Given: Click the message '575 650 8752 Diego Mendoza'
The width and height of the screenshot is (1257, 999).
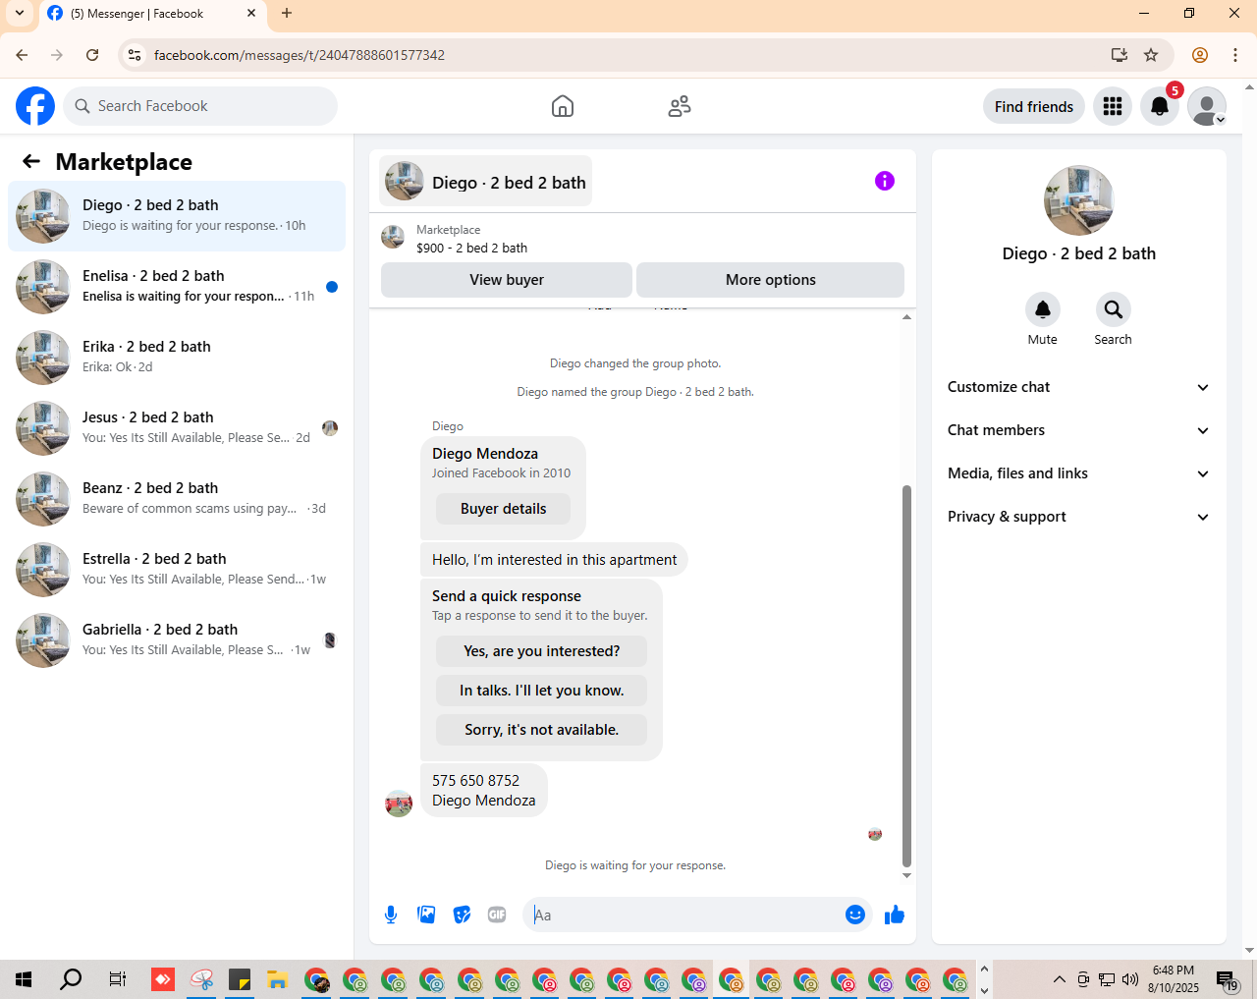Looking at the screenshot, I should click(x=484, y=791).
